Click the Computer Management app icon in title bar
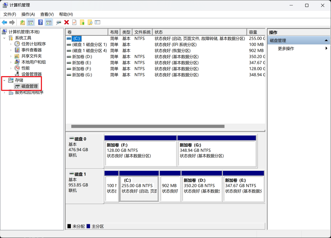 coord(5,5)
